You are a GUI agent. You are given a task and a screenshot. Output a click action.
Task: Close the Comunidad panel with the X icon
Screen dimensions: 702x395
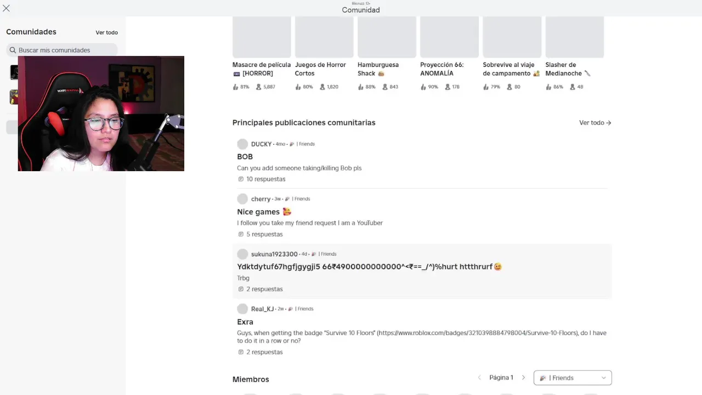pos(7,8)
